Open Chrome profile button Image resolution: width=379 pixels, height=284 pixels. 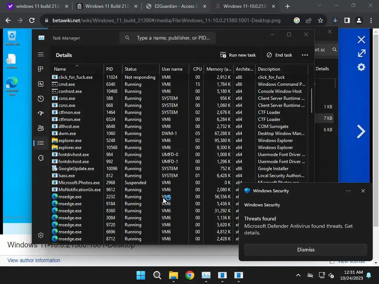(x=359, y=21)
